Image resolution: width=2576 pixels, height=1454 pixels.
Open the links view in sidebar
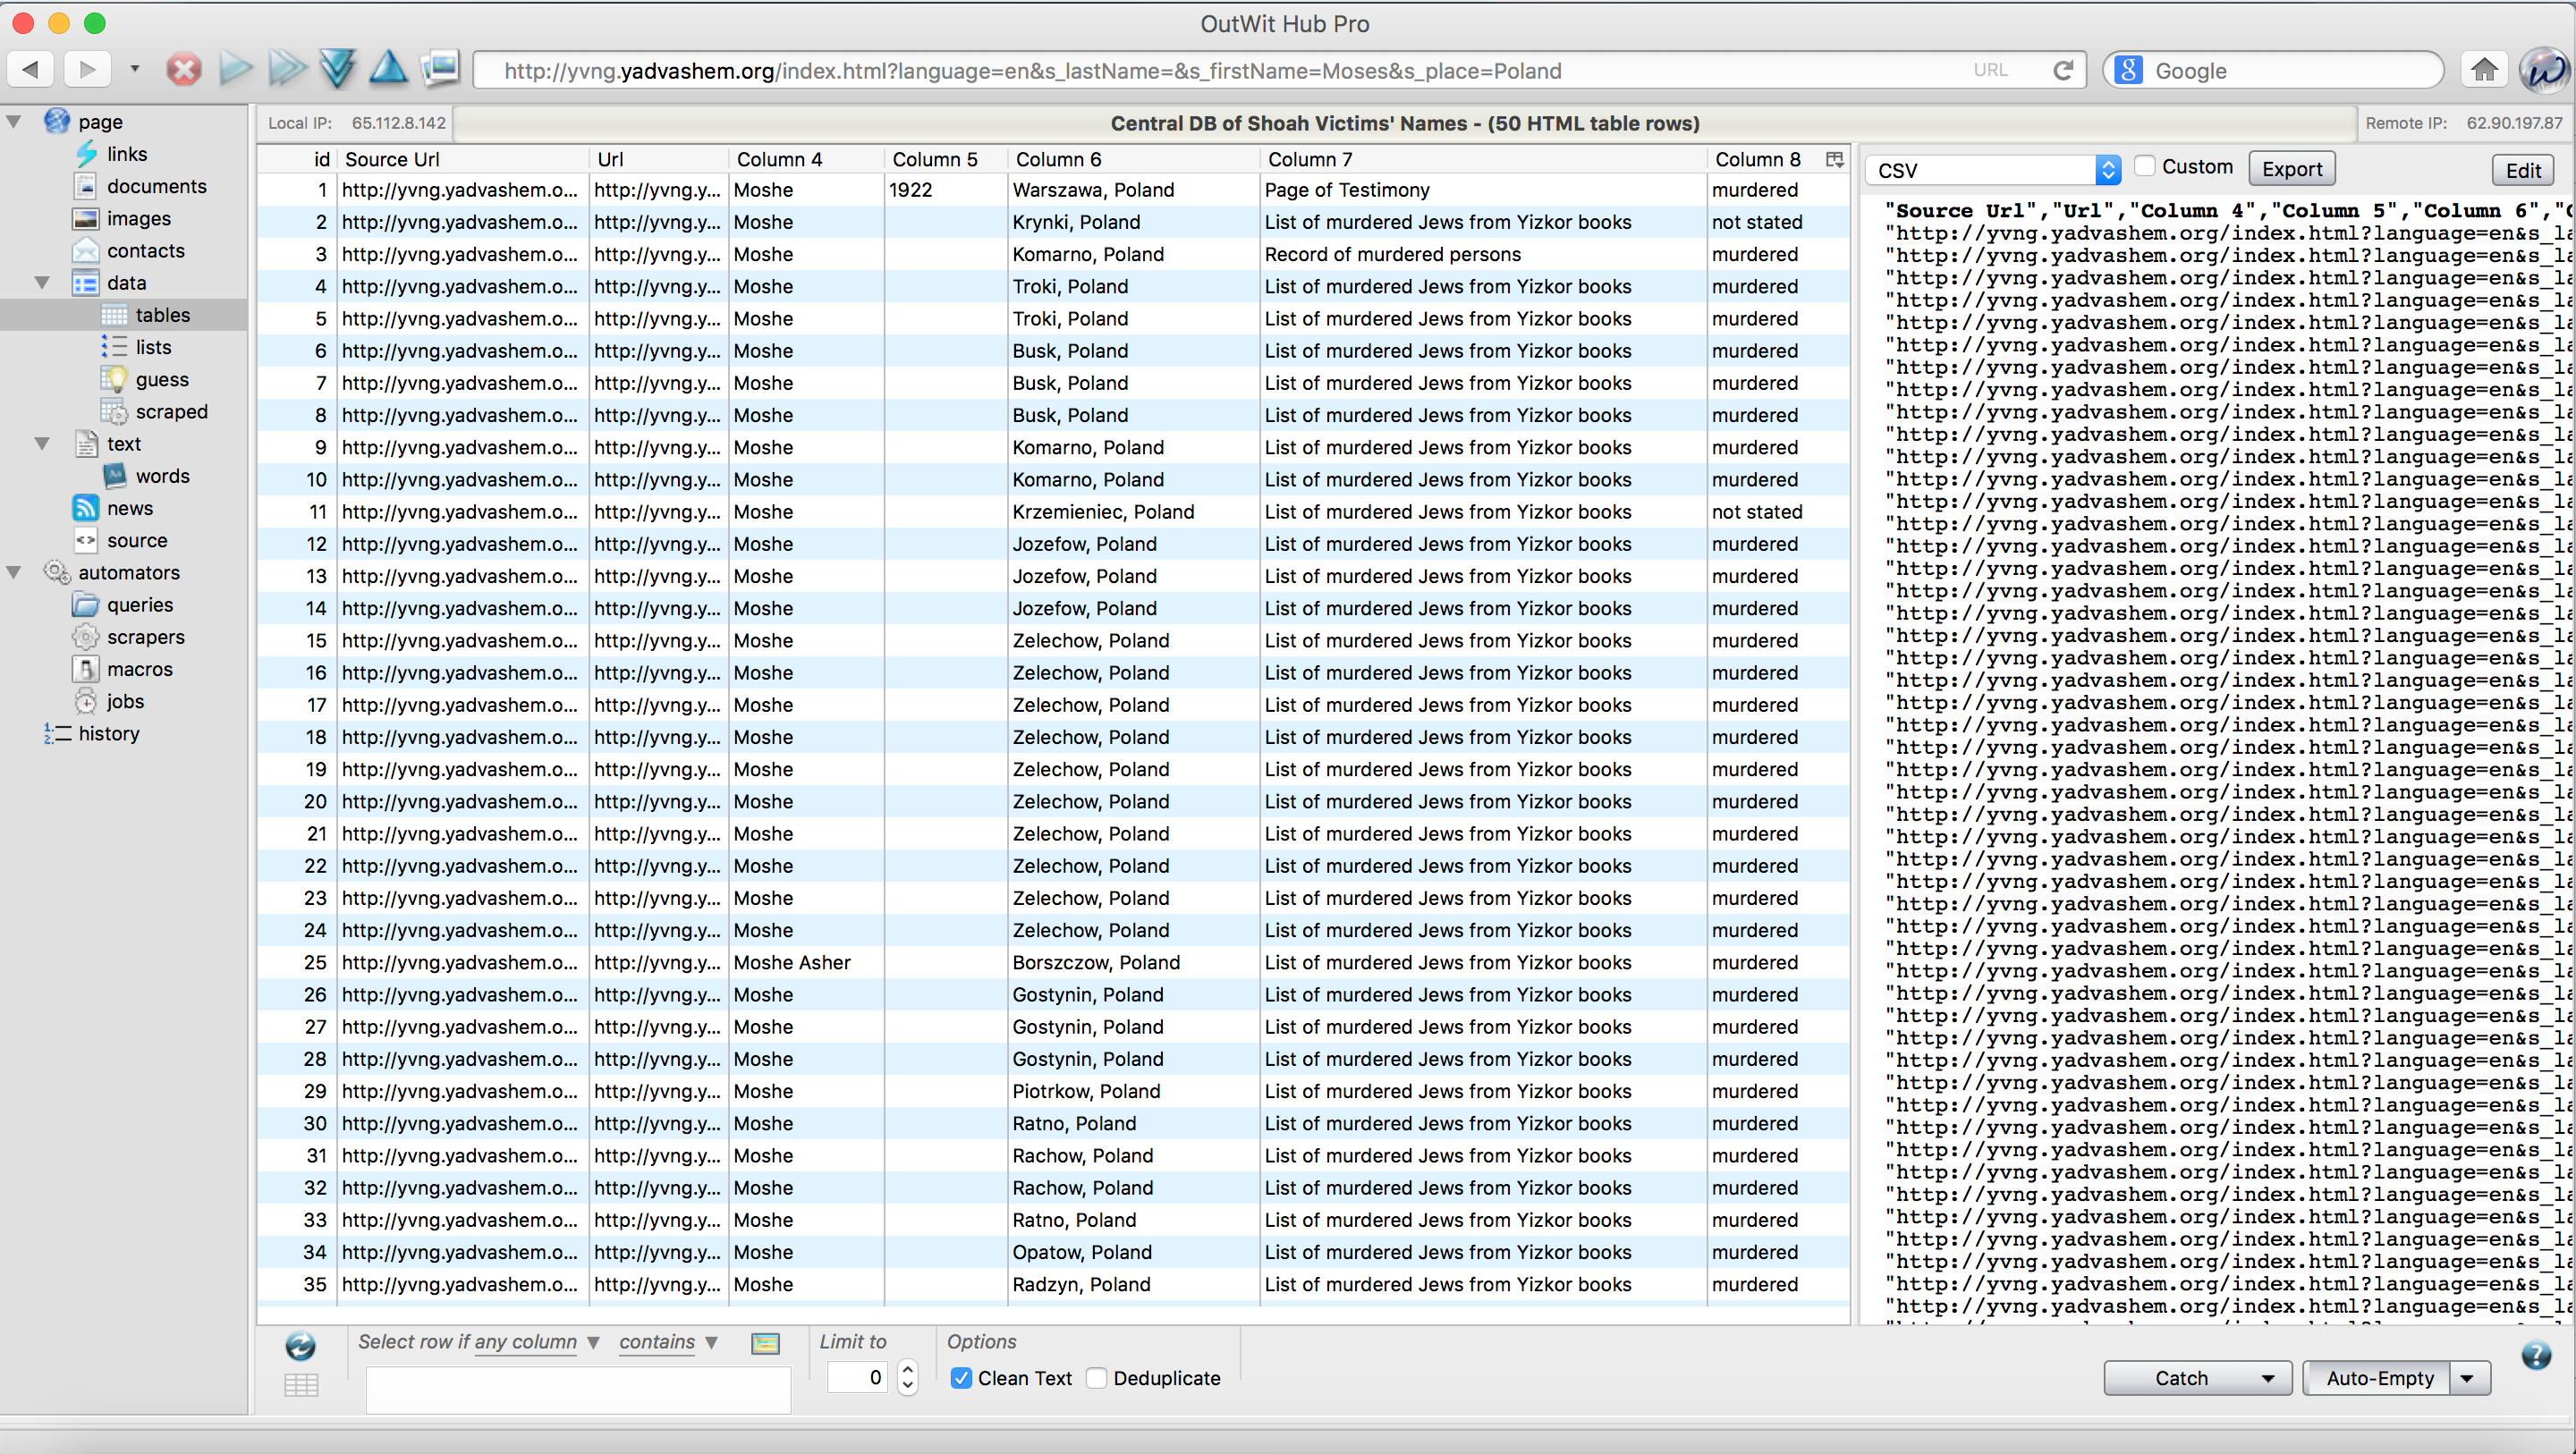click(x=126, y=154)
